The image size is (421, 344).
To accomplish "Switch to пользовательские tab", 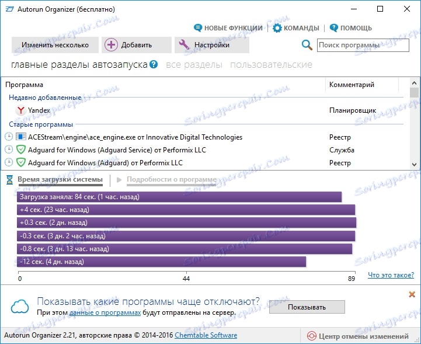I will coord(271,65).
